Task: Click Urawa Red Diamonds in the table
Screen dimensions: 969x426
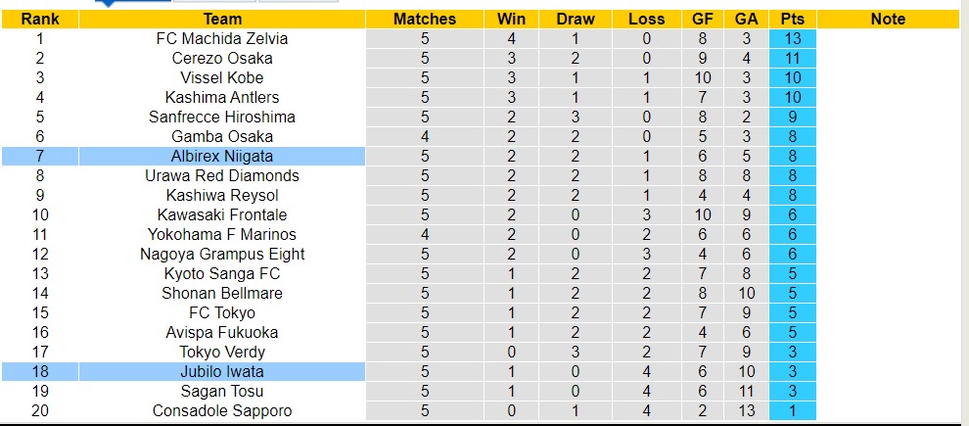Action: tap(222, 175)
